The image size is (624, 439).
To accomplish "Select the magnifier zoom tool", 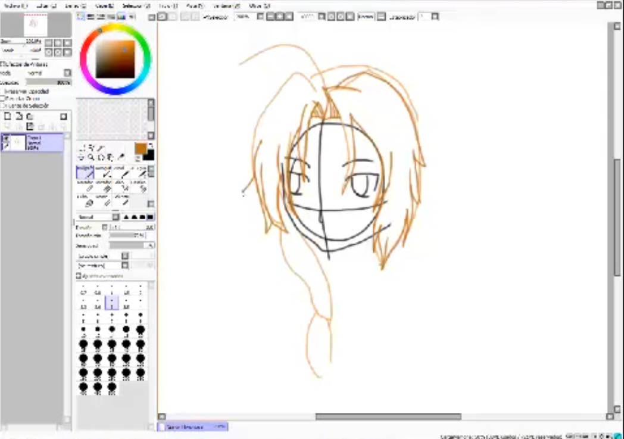I will (x=92, y=157).
